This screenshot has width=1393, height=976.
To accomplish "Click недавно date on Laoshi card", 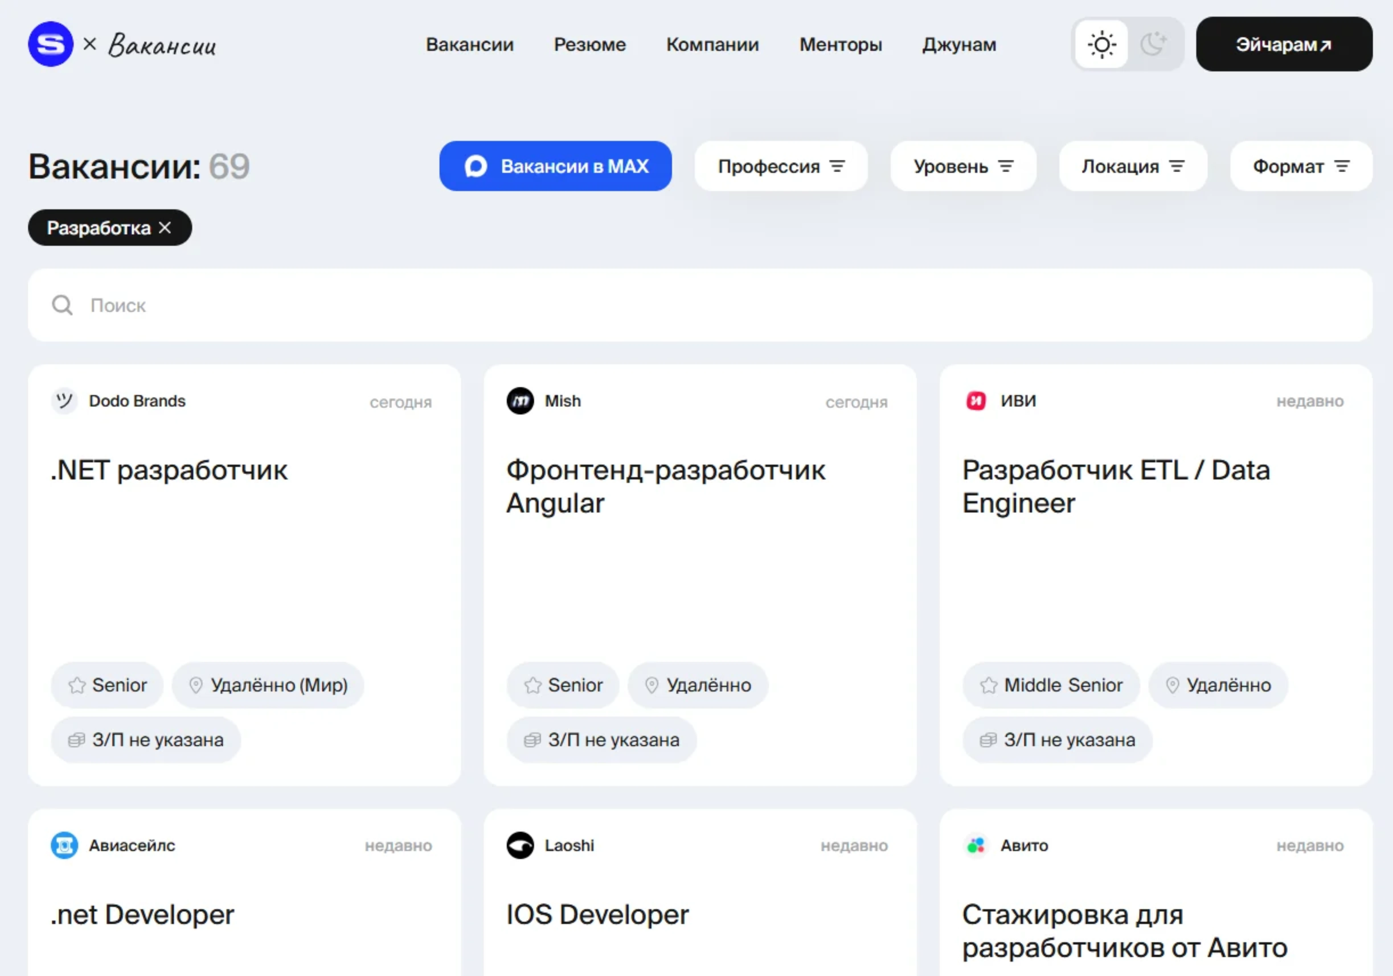I will pyautogui.click(x=854, y=846).
